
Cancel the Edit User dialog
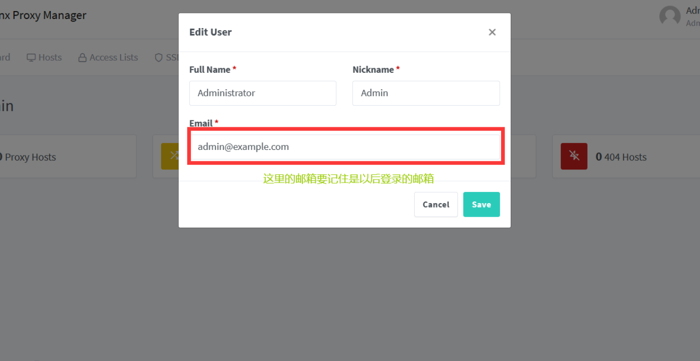[436, 205]
